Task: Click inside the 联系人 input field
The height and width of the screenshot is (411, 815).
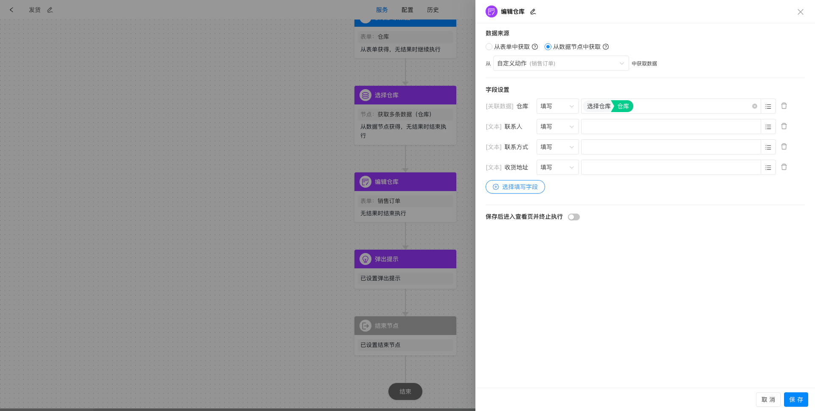Action: pos(671,126)
